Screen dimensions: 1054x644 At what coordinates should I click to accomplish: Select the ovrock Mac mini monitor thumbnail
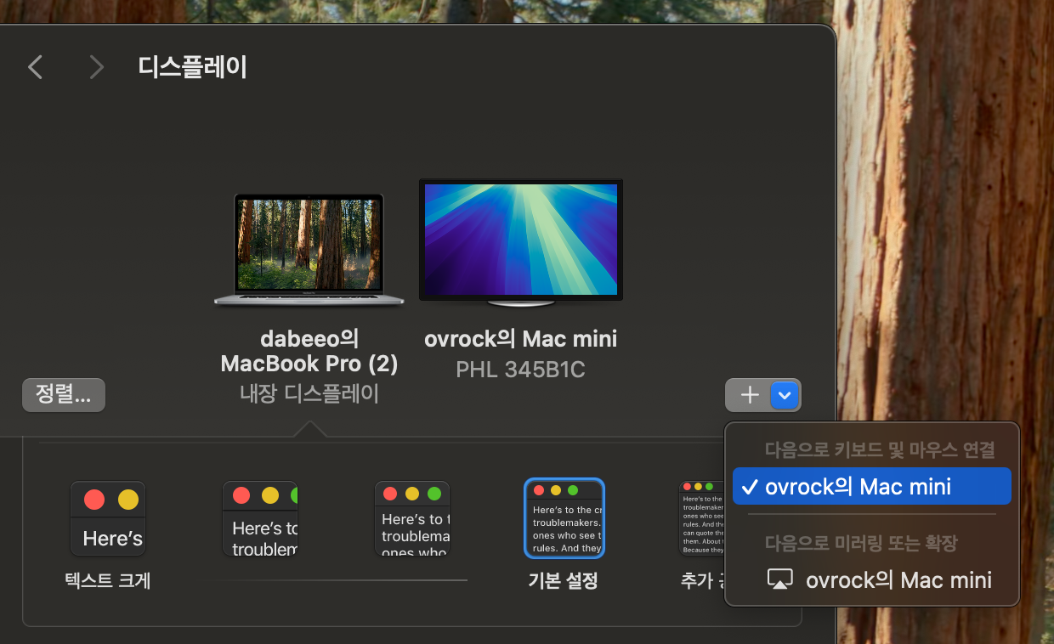[x=521, y=242]
